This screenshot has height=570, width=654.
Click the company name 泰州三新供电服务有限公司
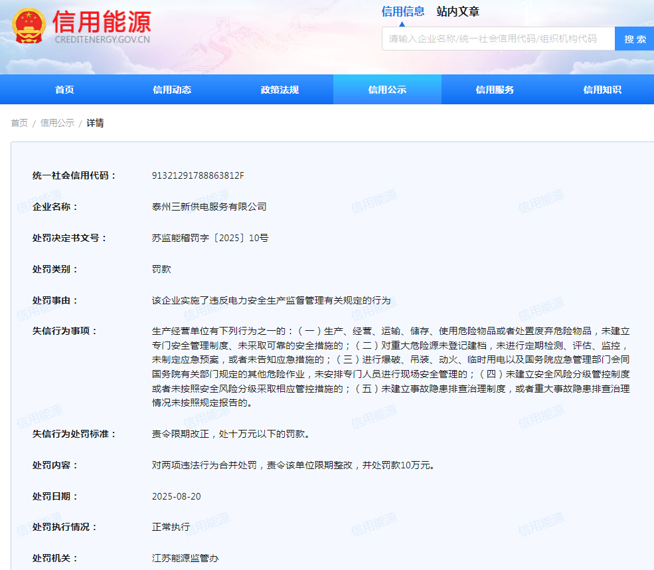coord(209,207)
